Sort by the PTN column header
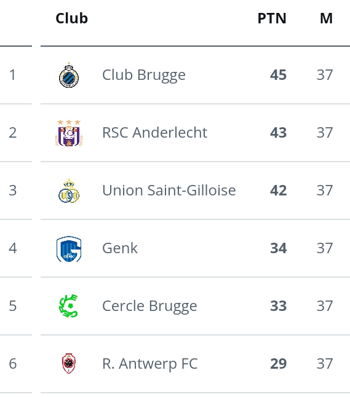 (272, 18)
